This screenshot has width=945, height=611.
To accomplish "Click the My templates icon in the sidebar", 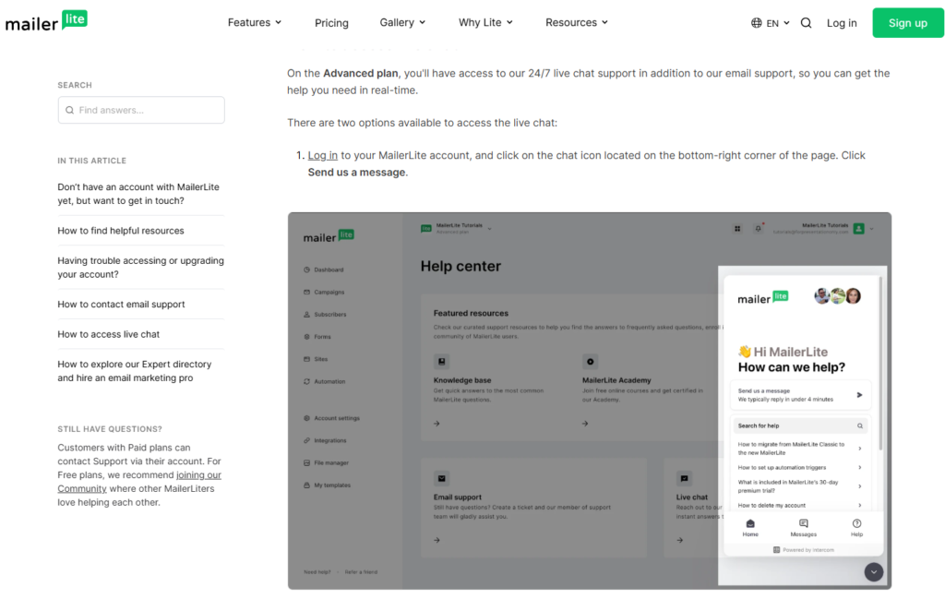I will point(306,485).
